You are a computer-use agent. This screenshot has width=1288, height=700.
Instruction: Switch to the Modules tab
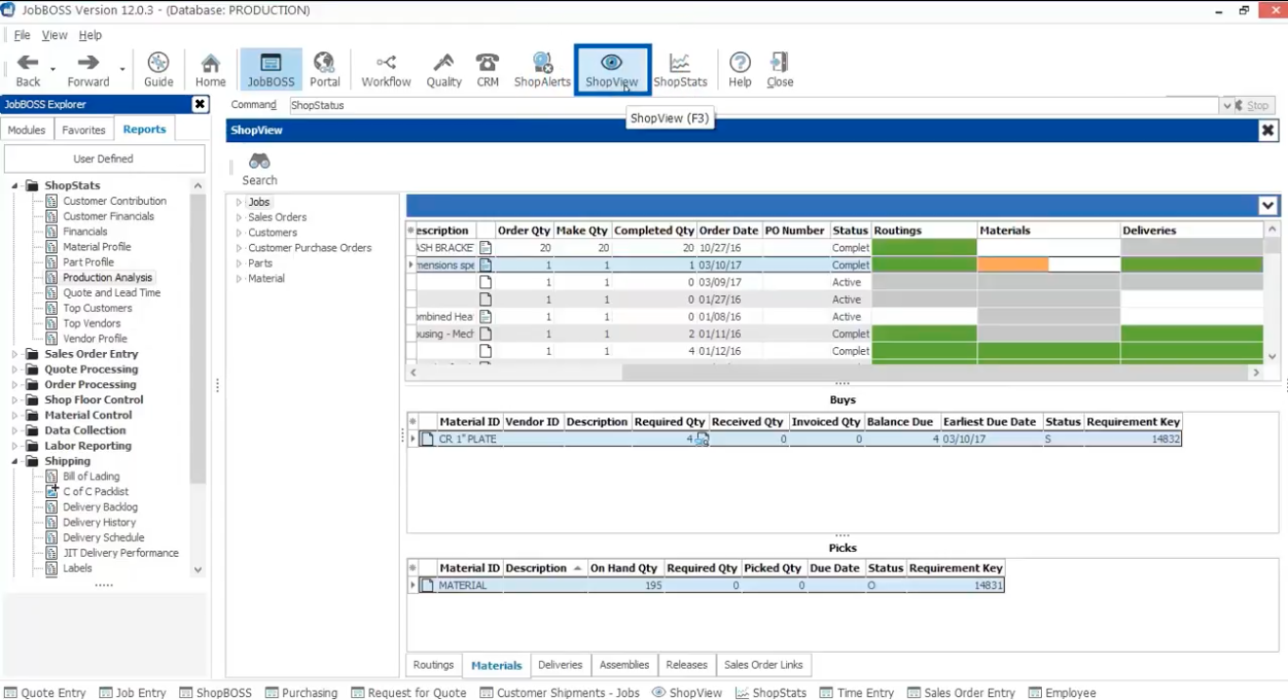pos(26,129)
